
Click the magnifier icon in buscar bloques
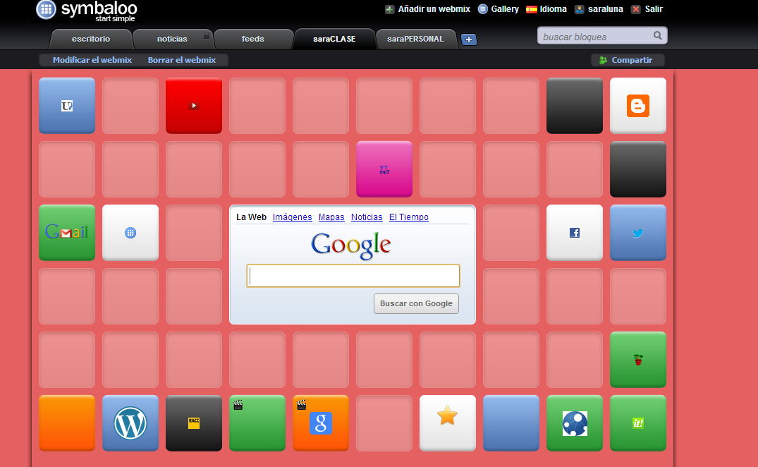[x=657, y=35]
